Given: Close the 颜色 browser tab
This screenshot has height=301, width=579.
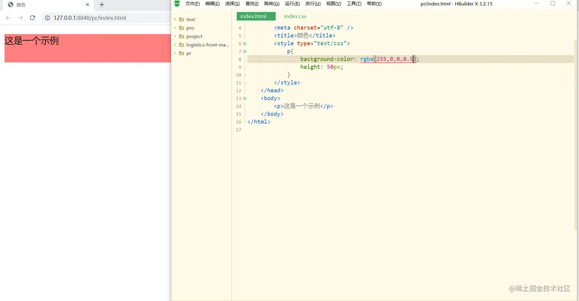Looking at the screenshot, I should pos(87,5).
